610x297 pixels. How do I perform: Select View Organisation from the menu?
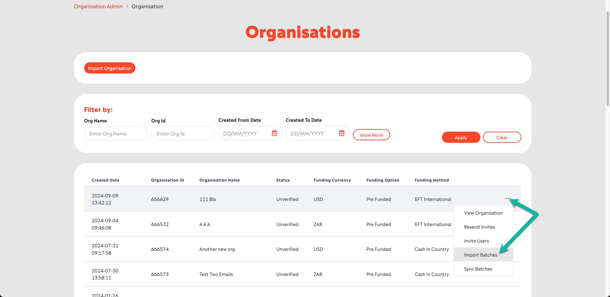coord(483,213)
